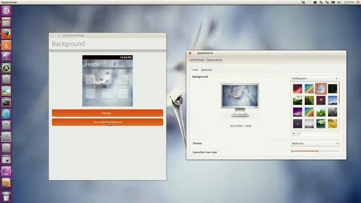The width and height of the screenshot is (361, 203).
Task: Click the clock in the top panel
Action: (x=349, y=2)
